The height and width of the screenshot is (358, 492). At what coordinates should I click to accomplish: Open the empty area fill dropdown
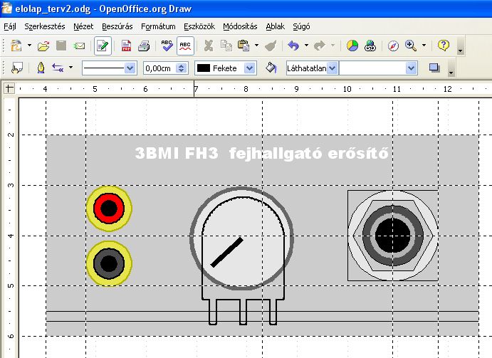(x=412, y=68)
